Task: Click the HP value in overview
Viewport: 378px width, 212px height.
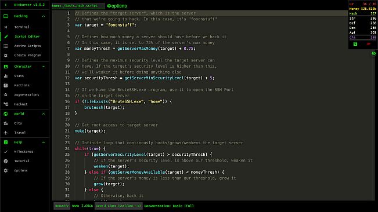Action: pos(369,4)
